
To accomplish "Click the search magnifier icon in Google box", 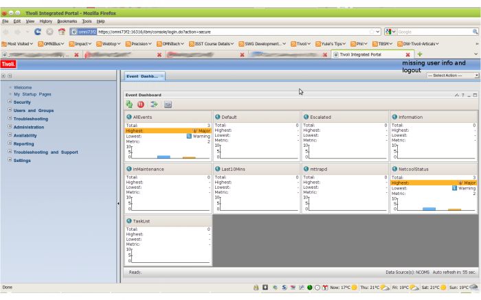I will (x=476, y=32).
